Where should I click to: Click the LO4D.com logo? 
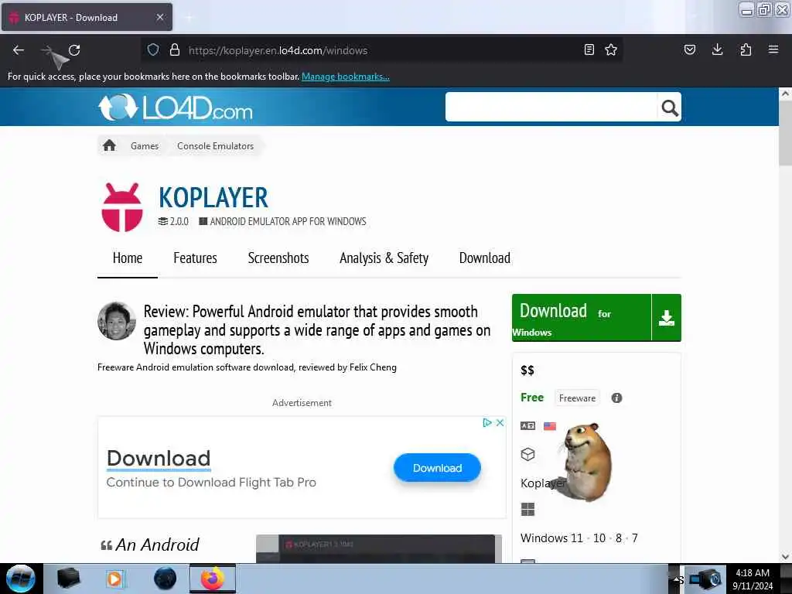point(176,108)
